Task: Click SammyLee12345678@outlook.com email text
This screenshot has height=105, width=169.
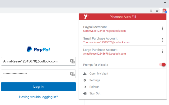Action: pos(104,31)
